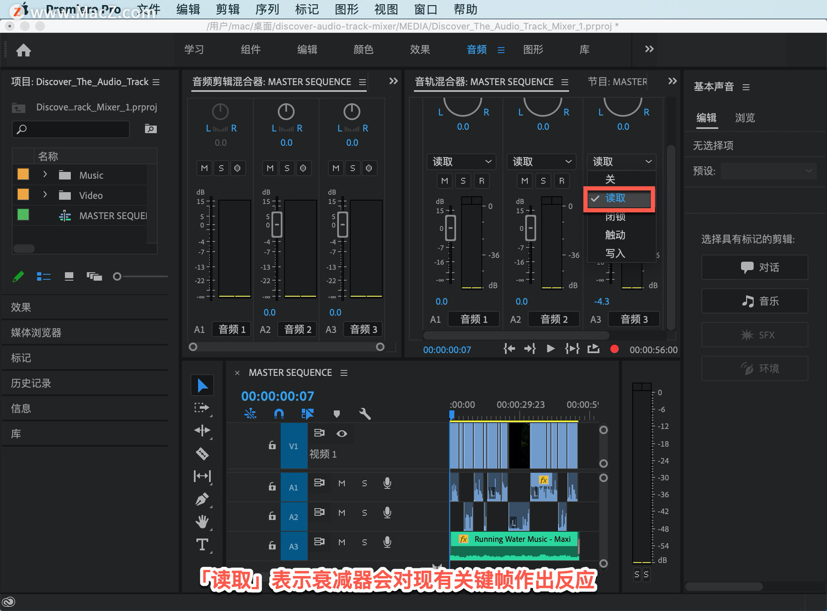Open the 预设 preset dropdown
827x611 pixels.
coord(768,171)
